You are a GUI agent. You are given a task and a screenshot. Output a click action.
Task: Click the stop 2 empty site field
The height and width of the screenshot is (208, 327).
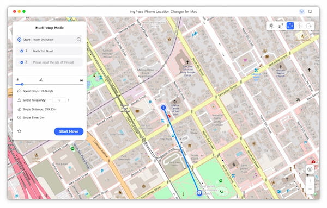point(49,62)
